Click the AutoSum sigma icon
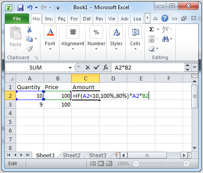This screenshot has width=203, height=173. (151, 30)
